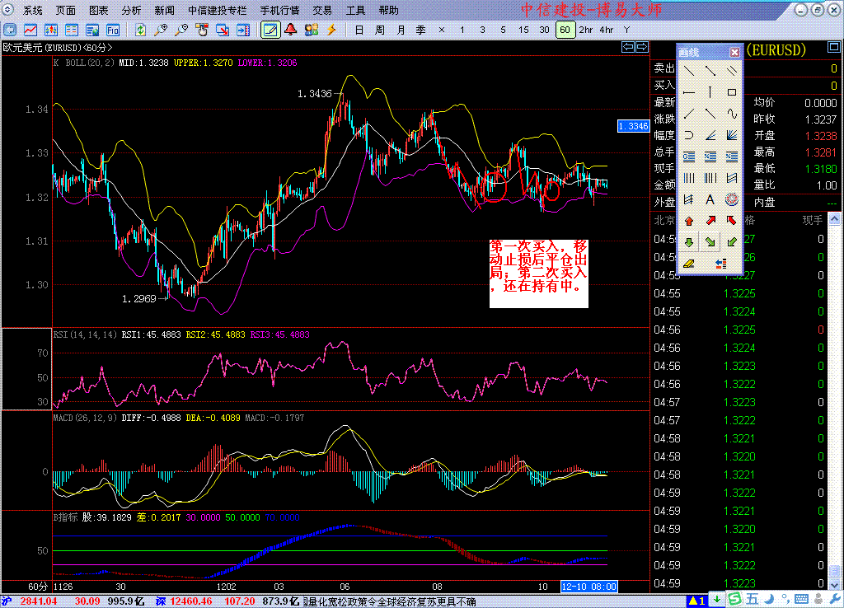This screenshot has width=844, height=608.
Task: Open the 新闻 menu
Action: pos(164,10)
